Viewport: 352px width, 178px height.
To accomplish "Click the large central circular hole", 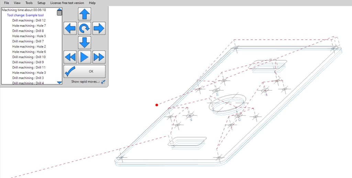I will (x=228, y=103).
